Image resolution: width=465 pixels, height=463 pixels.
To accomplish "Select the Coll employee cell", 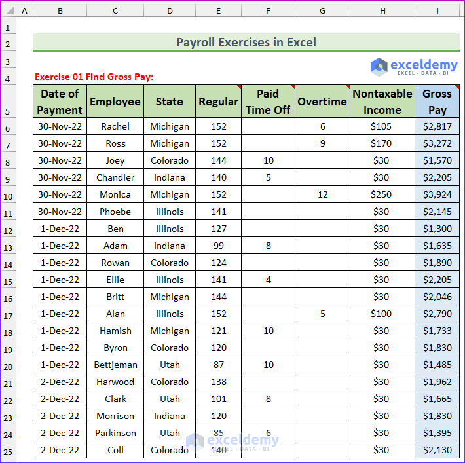I will (115, 450).
